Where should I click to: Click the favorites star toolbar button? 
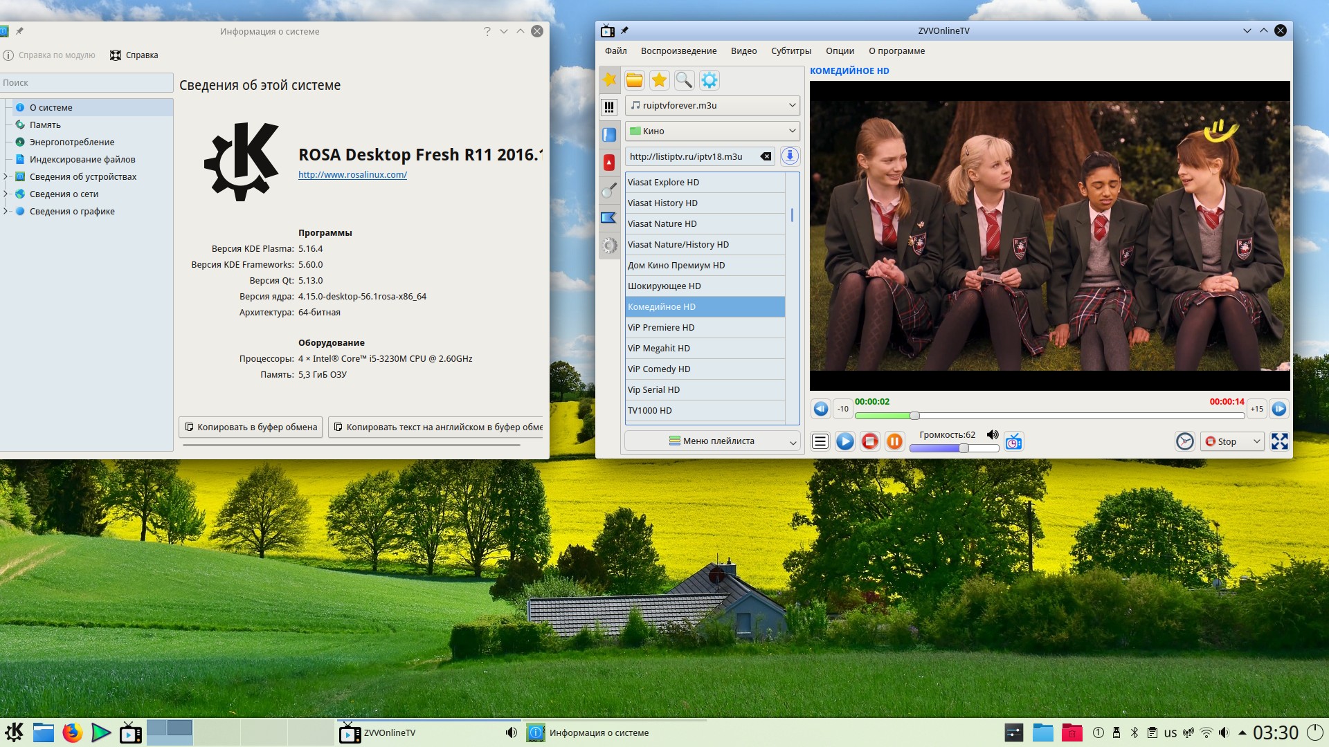point(659,80)
